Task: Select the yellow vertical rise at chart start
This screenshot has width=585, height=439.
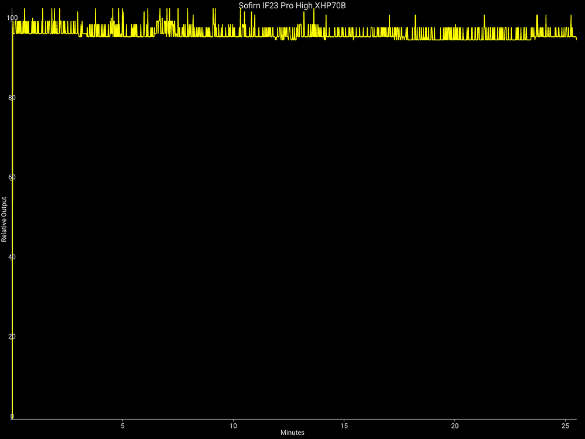Action: point(12,234)
